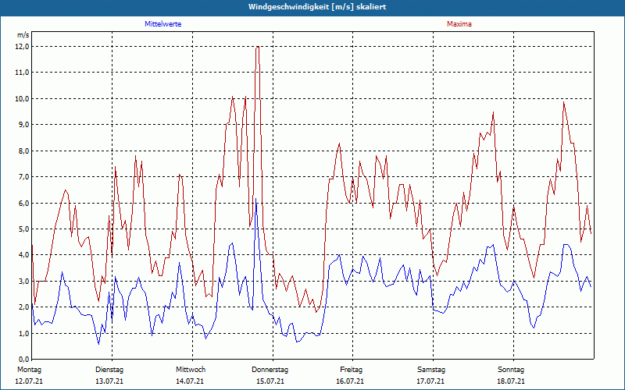
Task: Click the 'Donnerstag' day label
Action: pos(270,370)
